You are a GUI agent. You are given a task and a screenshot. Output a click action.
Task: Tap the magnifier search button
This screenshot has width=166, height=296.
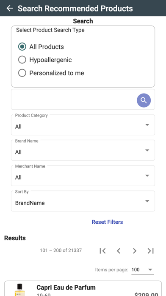point(144,100)
